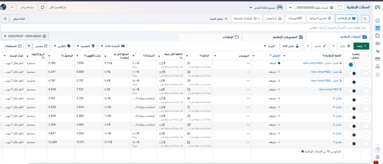
Task: Open the التقسيم breakdown dropdown
Action: pyautogui.click(x=85, y=46)
